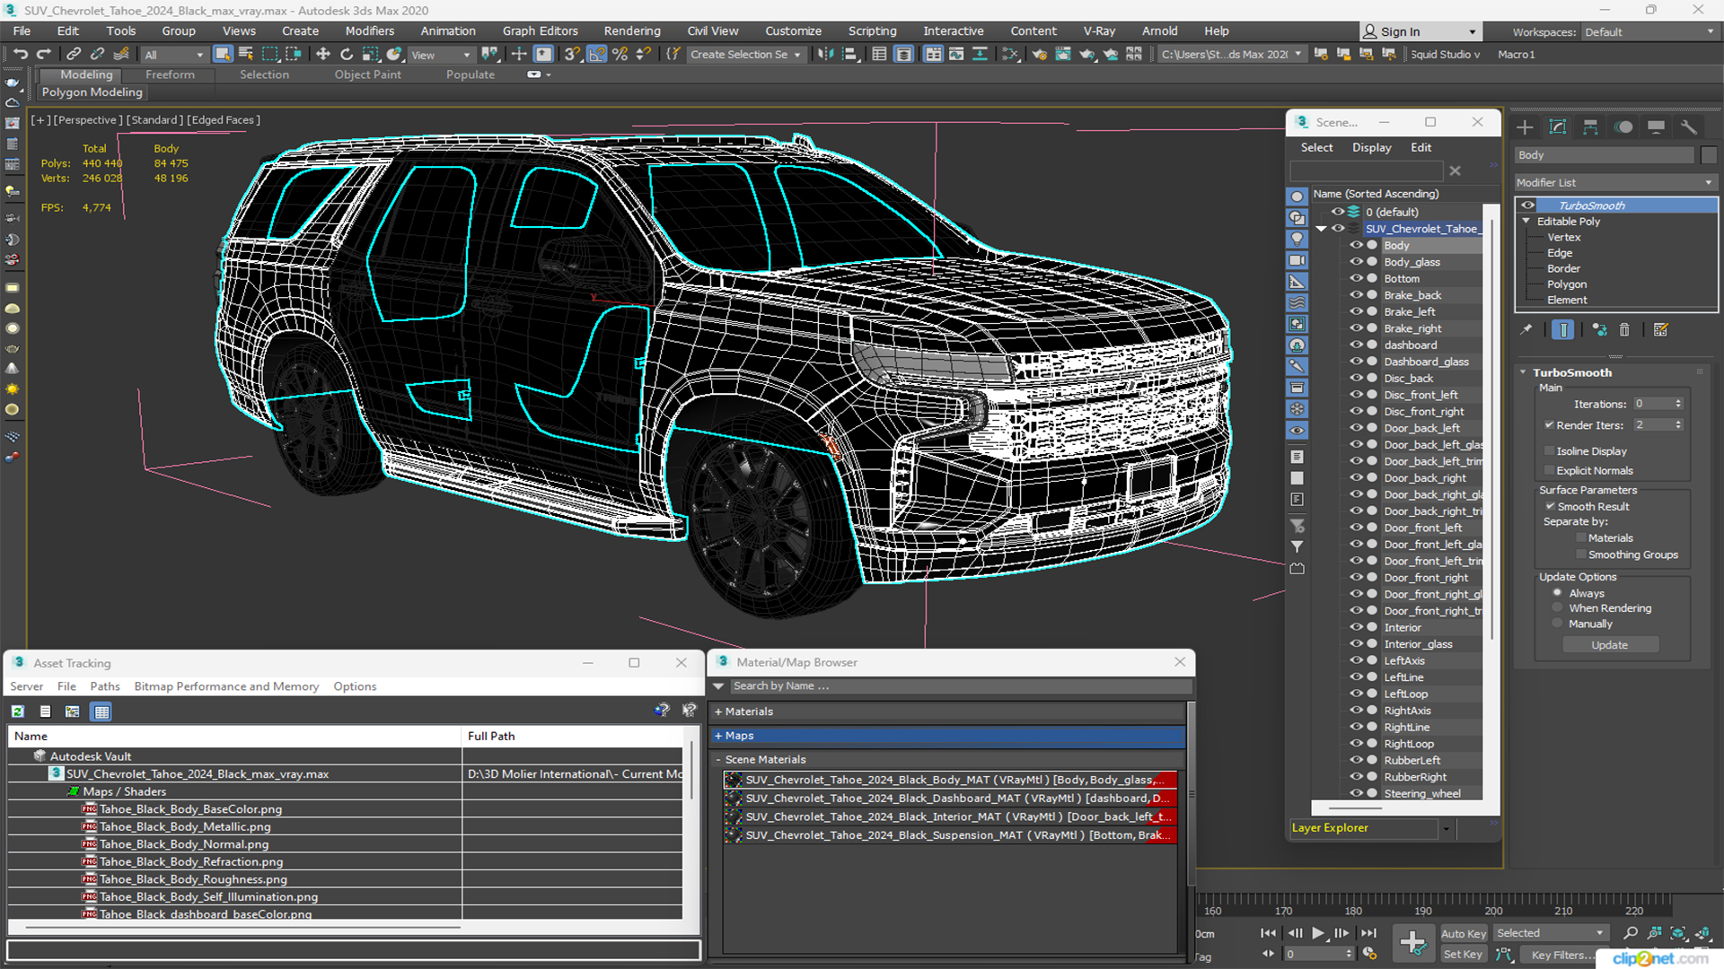Enable Isoline Display checkbox

click(1549, 451)
